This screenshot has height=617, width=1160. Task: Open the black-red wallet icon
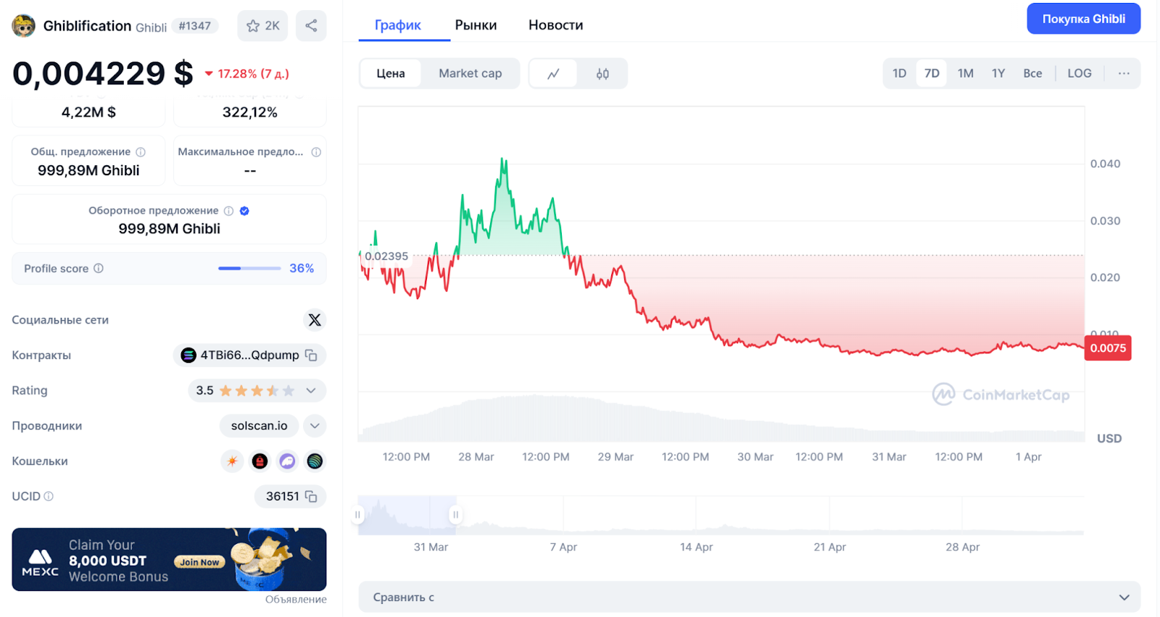[260, 461]
